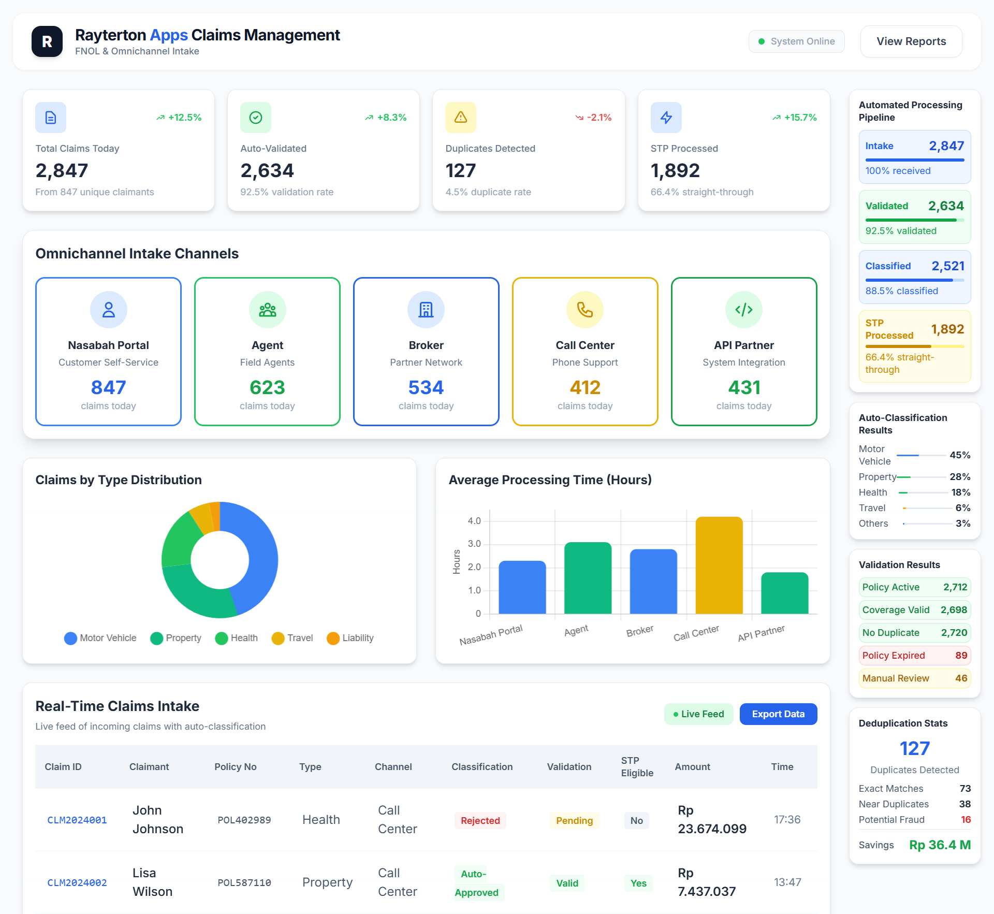Image resolution: width=994 pixels, height=914 pixels.
Task: Hide the Liability series via legend
Action: 350,638
